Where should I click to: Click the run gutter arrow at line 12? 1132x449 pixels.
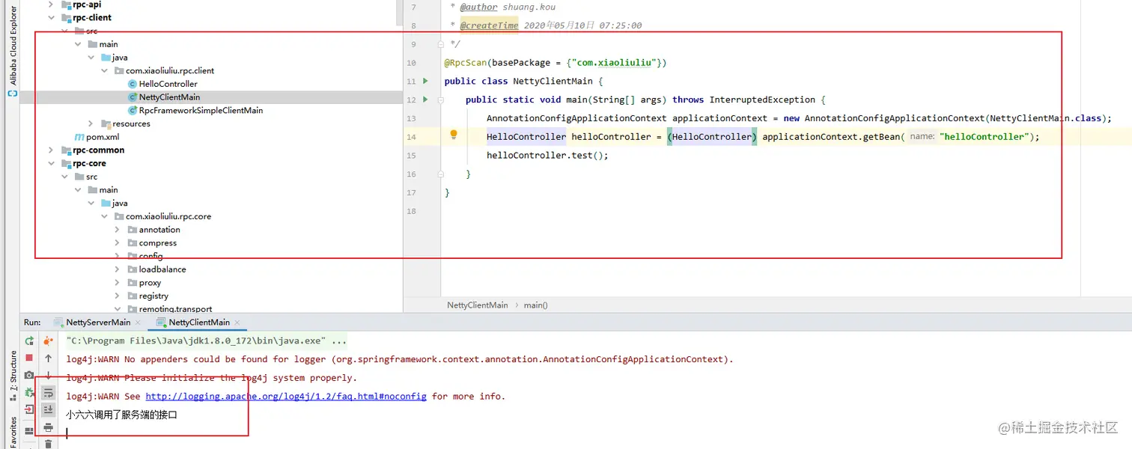(x=425, y=100)
